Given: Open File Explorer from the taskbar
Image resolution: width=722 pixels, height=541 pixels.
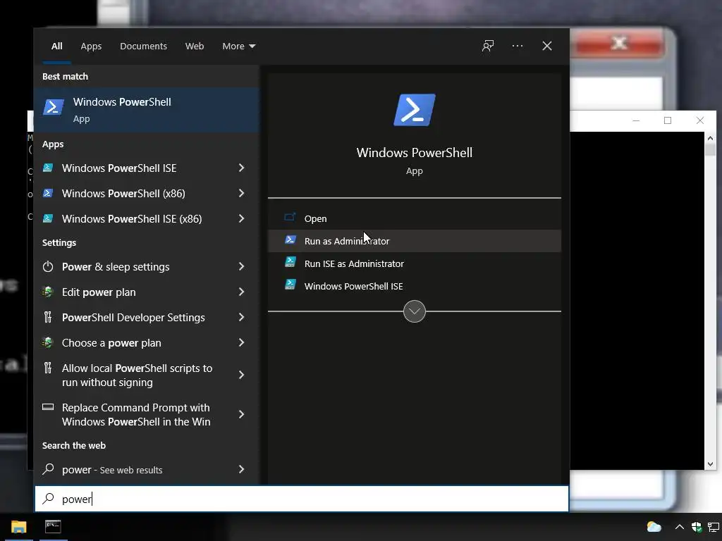Looking at the screenshot, I should (x=19, y=527).
